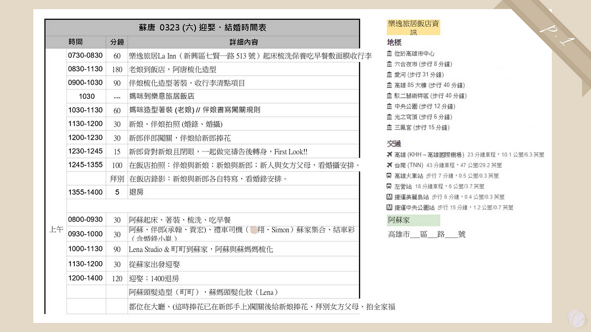Screen dimensions: 591x332
Task: Click the 交通 heading
Action: tap(394, 144)
